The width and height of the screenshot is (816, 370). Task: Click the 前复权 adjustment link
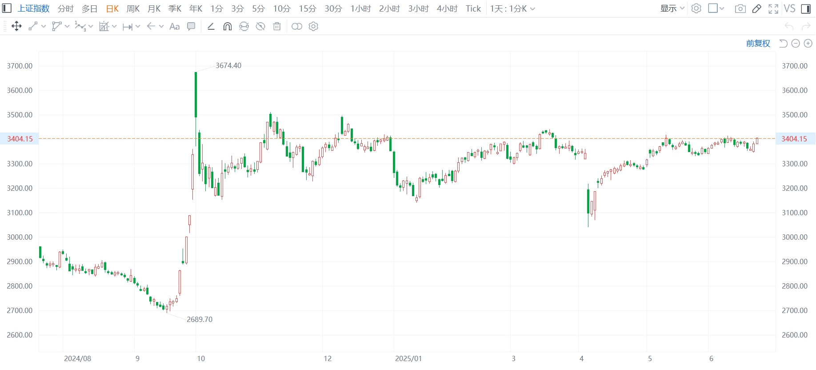(x=758, y=44)
